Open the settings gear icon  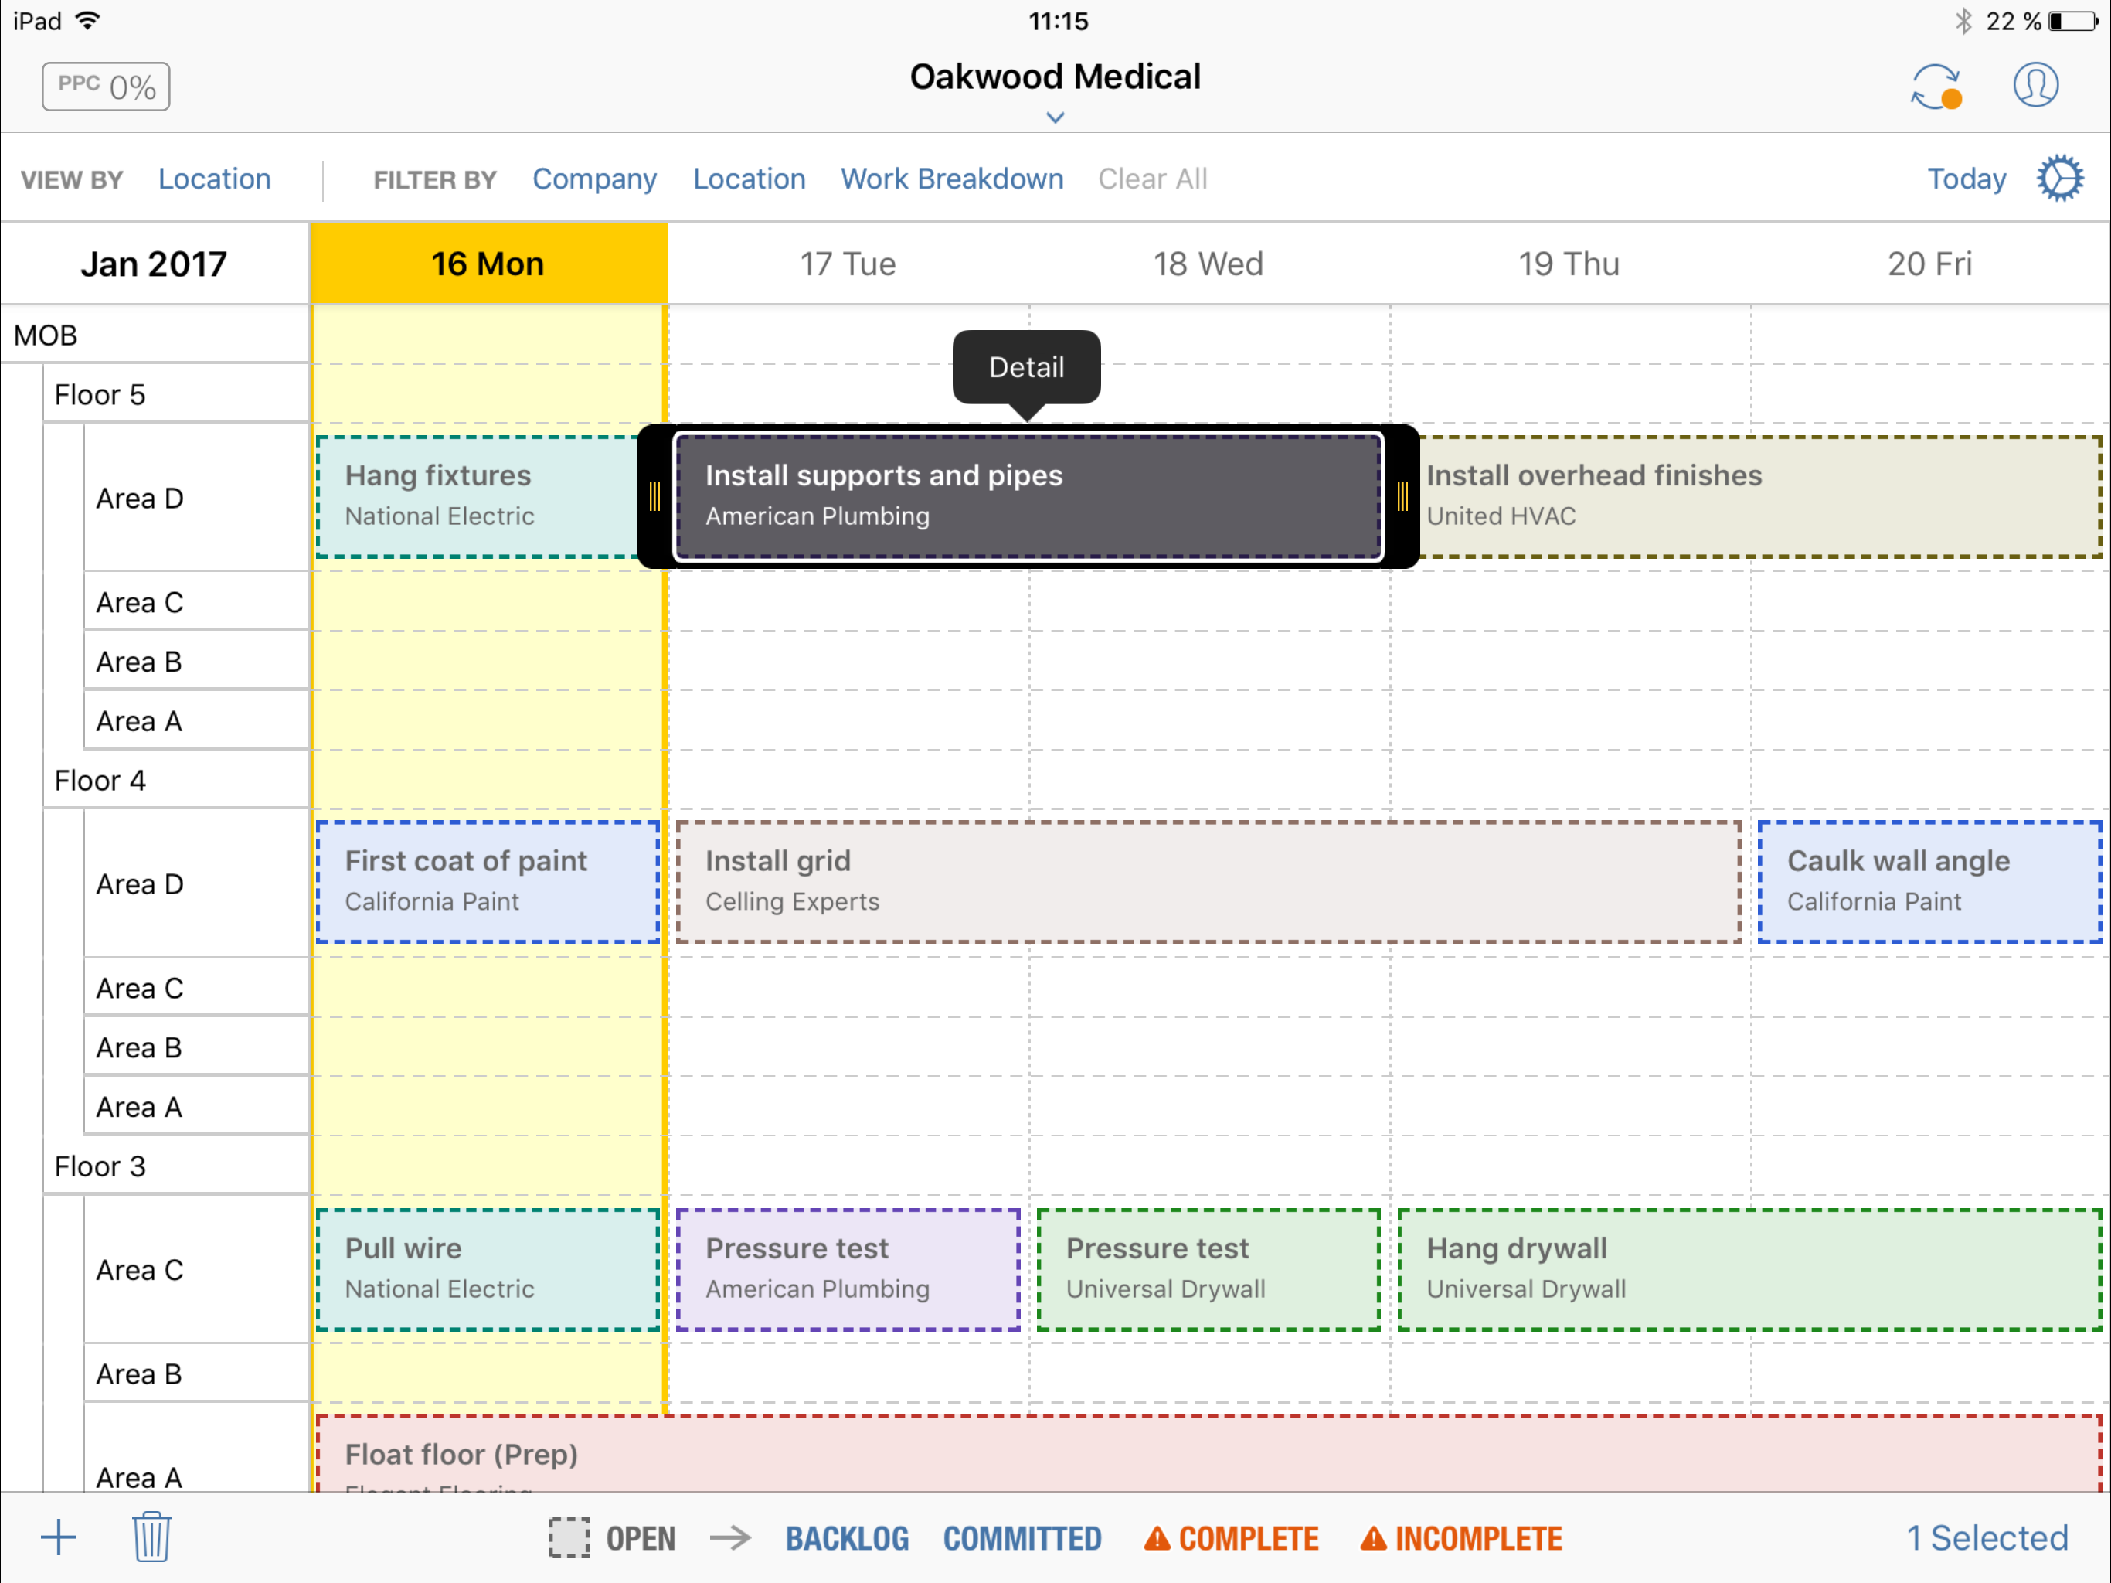(2059, 179)
